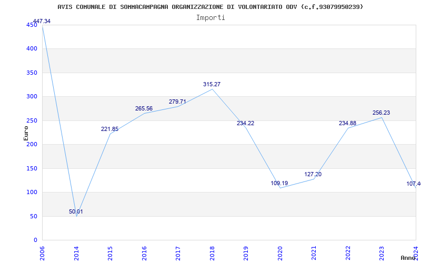The width and height of the screenshot is (421, 263).
Task: Click the 450 y-axis tick label
Action: click(32, 25)
